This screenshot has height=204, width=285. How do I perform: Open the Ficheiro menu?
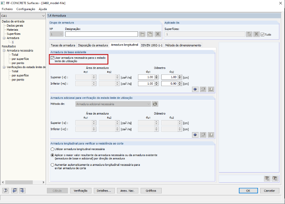coord(7,9)
